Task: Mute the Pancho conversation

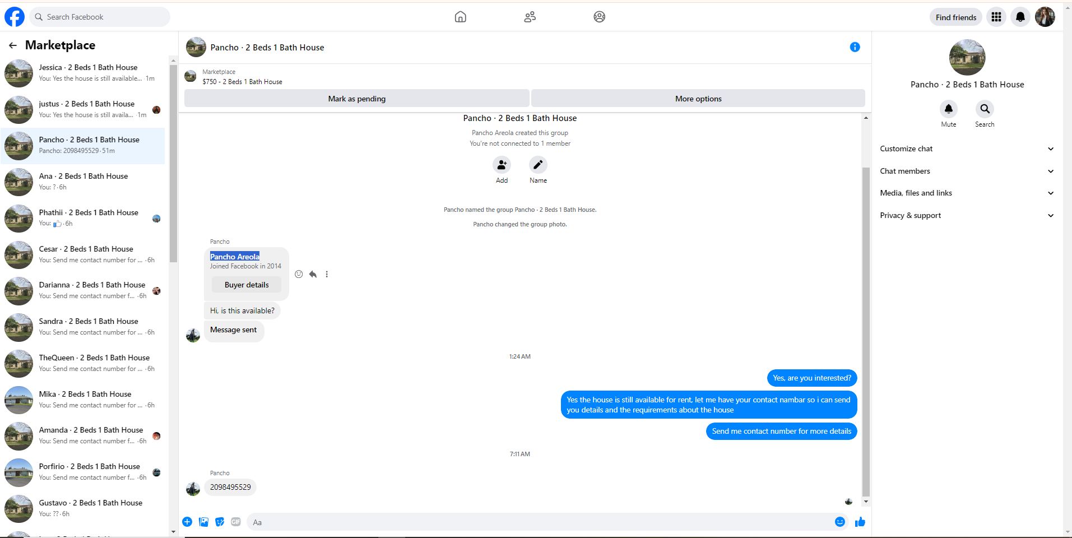Action: [949, 109]
